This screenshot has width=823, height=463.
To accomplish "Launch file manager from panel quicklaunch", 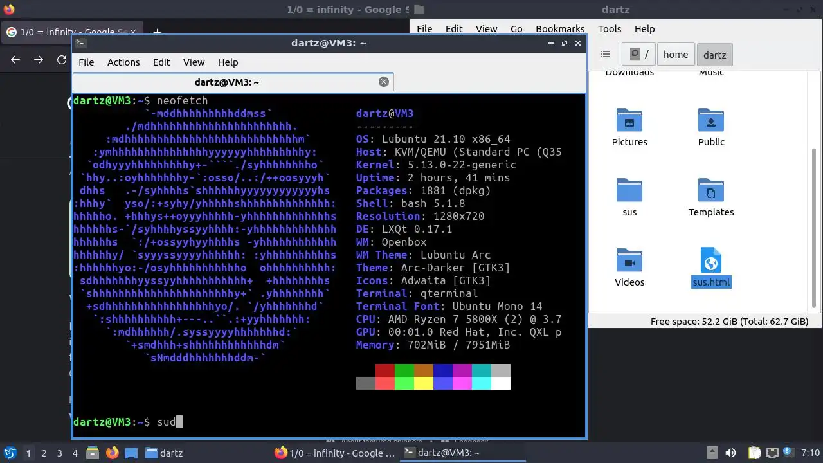I will point(92,453).
